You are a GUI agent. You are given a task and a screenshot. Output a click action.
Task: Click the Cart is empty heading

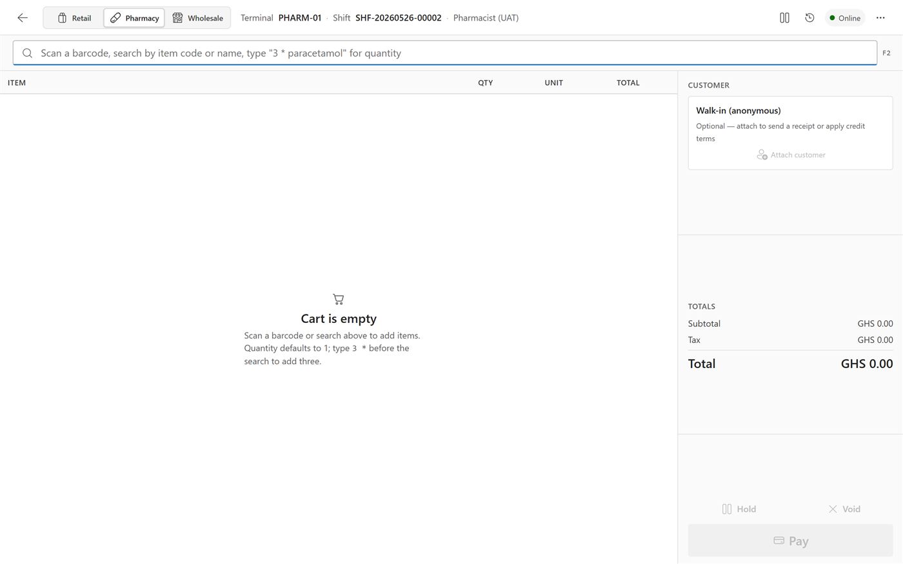coord(339,318)
